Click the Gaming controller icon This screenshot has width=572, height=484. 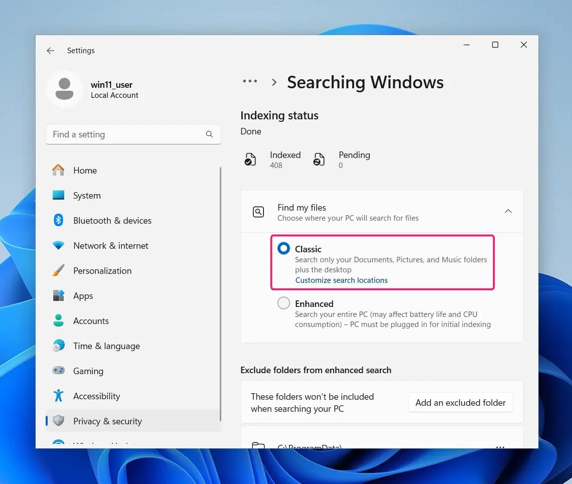(58, 371)
